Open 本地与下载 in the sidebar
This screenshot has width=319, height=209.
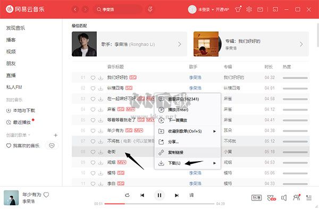pyautogui.click(x=21, y=111)
